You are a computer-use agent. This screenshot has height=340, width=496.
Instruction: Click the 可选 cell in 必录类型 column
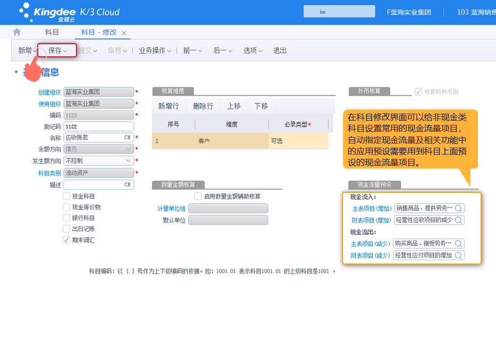[x=298, y=141]
